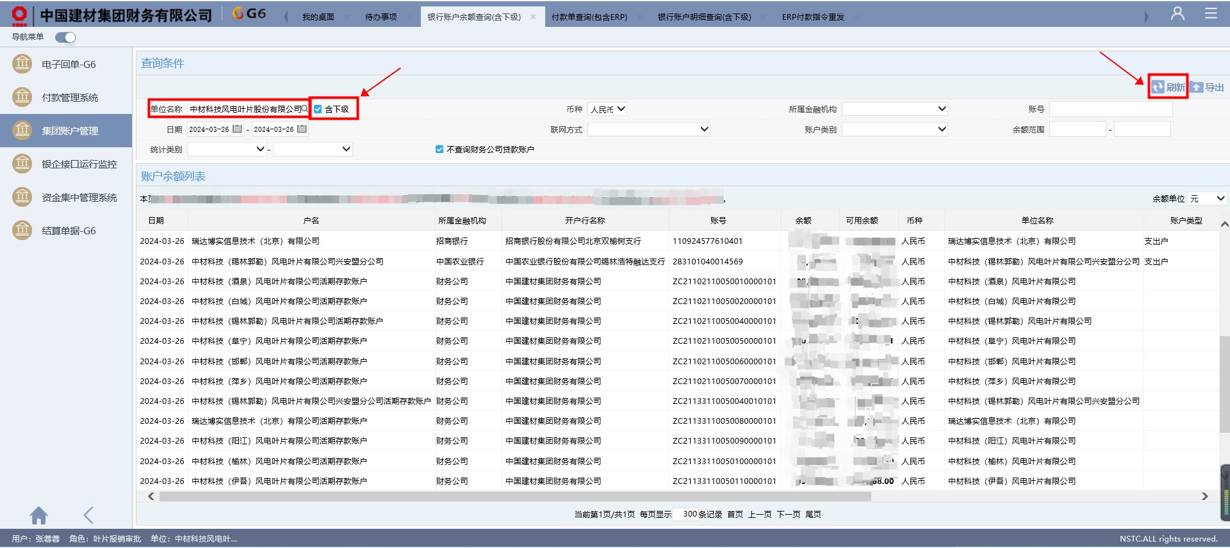This screenshot has width=1230, height=548.
Task: Click start date field 2024-03-26
Action: pyautogui.click(x=209, y=129)
